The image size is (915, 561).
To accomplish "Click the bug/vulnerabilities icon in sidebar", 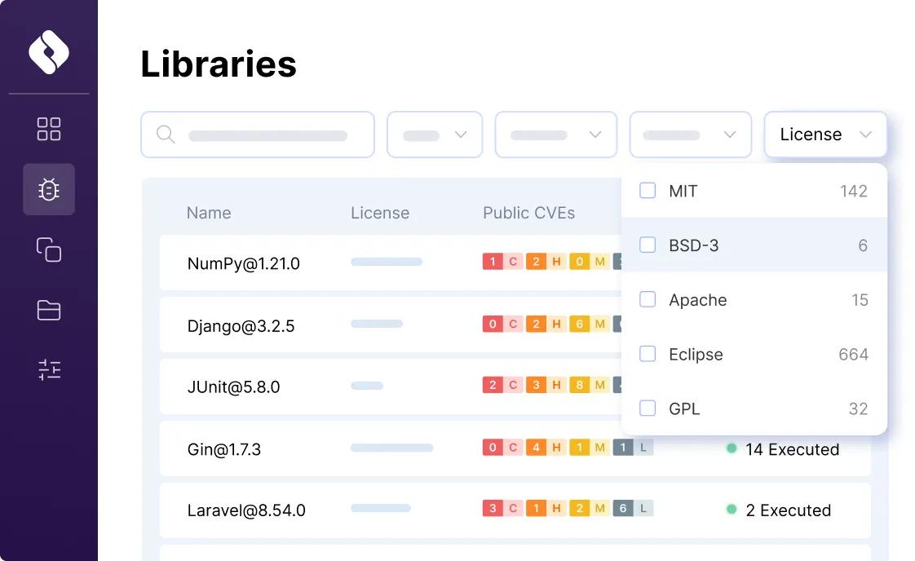I will [49, 189].
